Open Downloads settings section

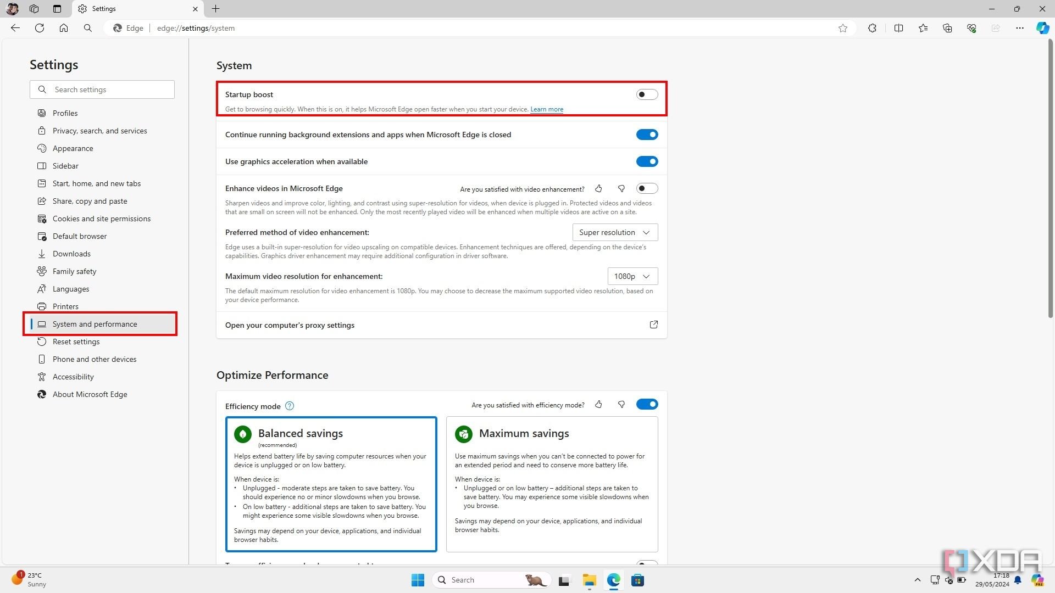[x=102, y=254]
